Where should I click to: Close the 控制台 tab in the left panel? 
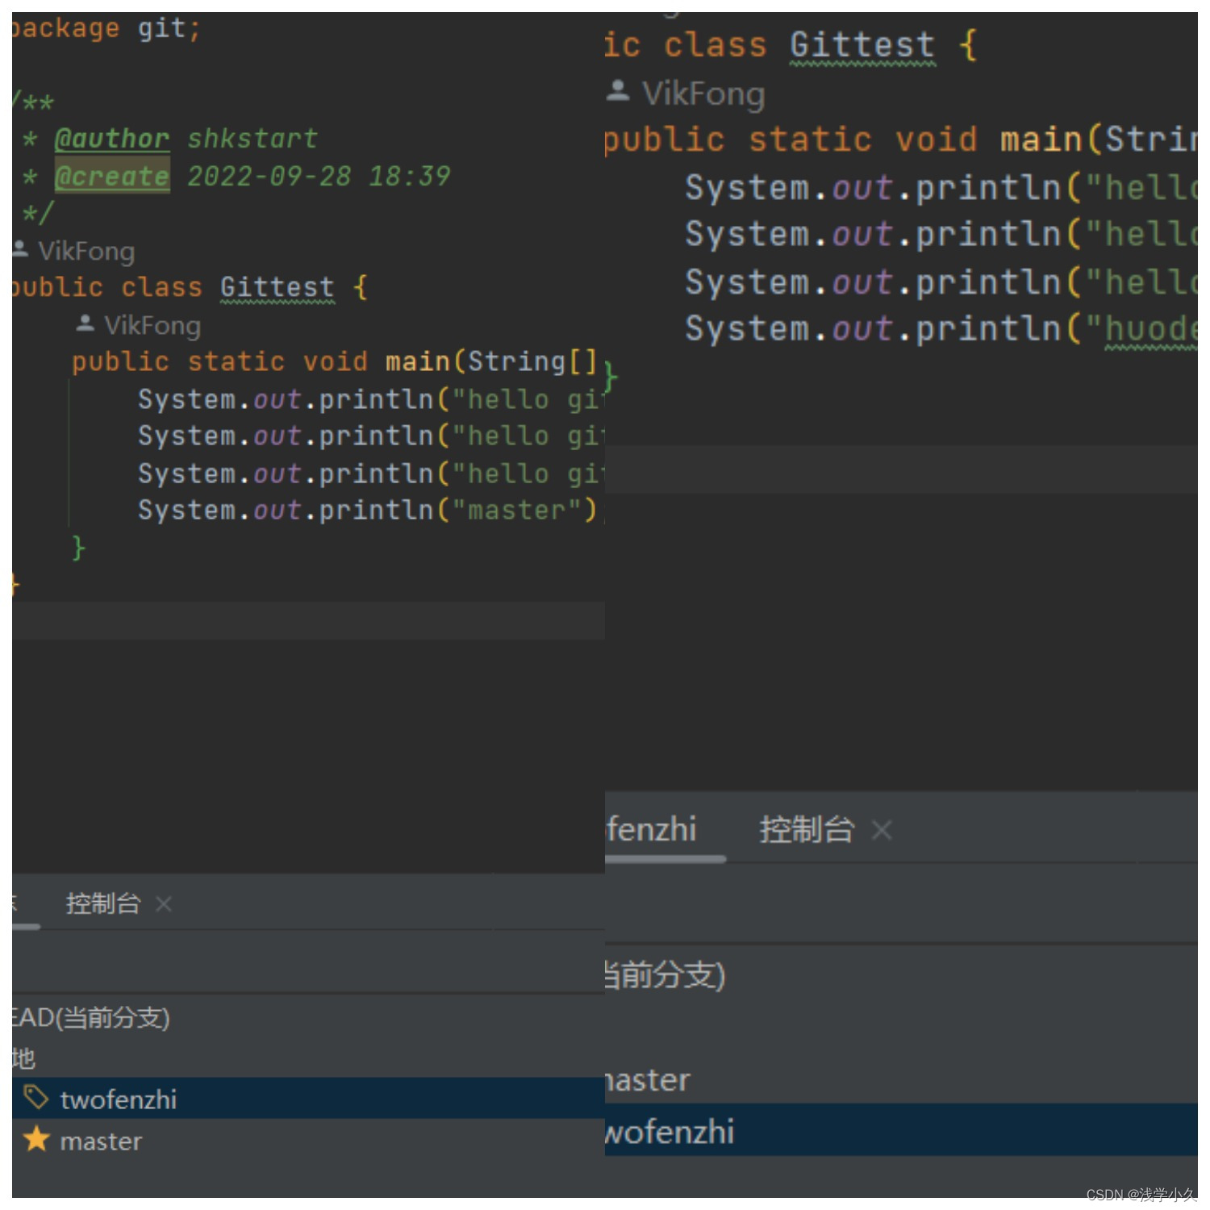coord(164,904)
